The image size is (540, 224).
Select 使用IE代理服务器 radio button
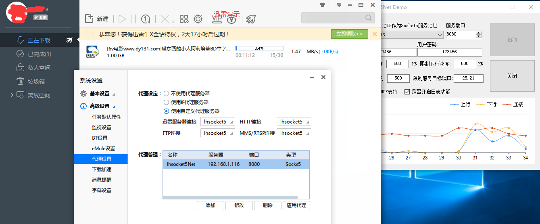click(166, 102)
